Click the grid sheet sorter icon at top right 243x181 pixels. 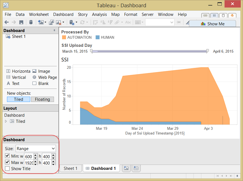pos(214,15)
